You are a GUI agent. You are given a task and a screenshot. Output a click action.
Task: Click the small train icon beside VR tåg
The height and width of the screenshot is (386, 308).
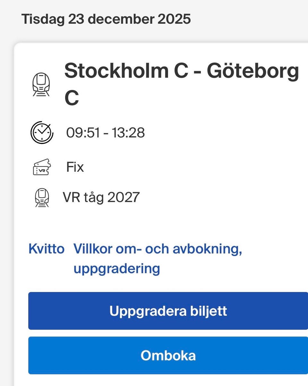(42, 197)
